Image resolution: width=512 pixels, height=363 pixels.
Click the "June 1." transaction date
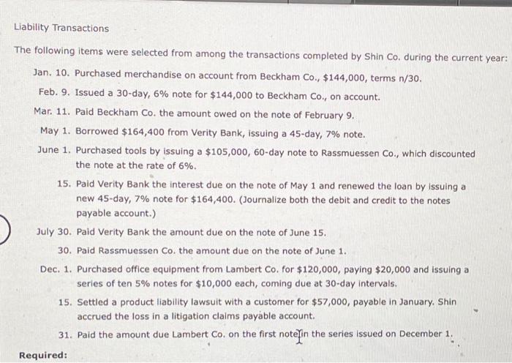tap(54, 150)
